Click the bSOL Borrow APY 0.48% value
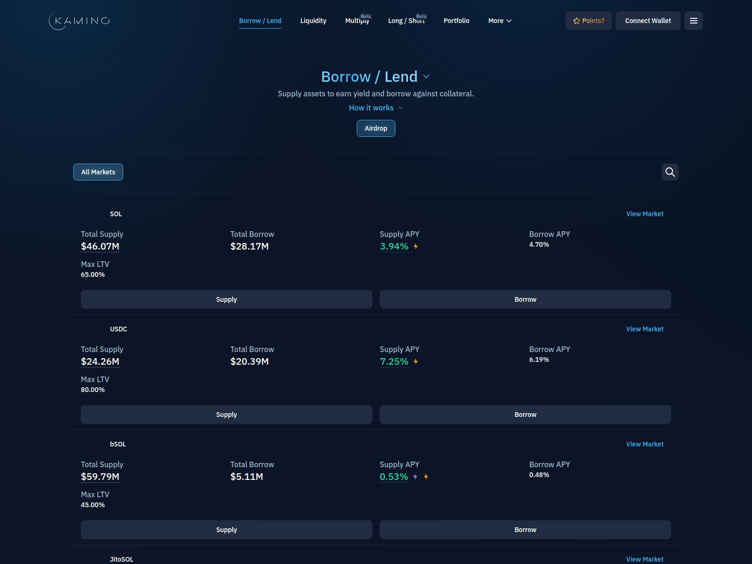This screenshot has width=752, height=564. coord(539,475)
